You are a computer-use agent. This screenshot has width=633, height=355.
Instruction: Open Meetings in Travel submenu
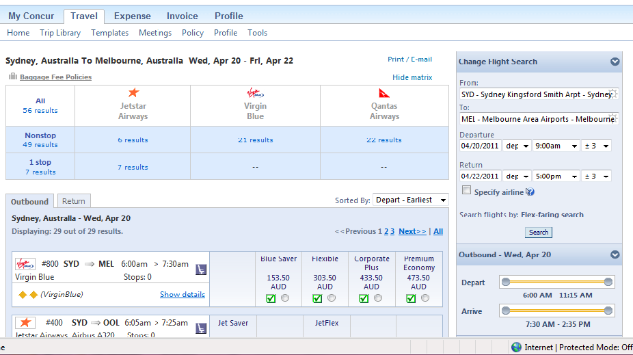(155, 33)
